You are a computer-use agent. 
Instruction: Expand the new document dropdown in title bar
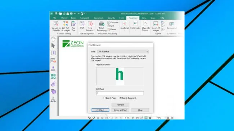click(x=58, y=14)
